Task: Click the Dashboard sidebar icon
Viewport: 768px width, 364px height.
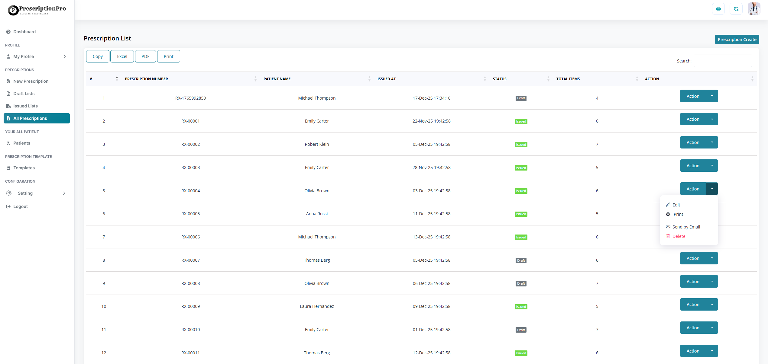Action: [8, 32]
